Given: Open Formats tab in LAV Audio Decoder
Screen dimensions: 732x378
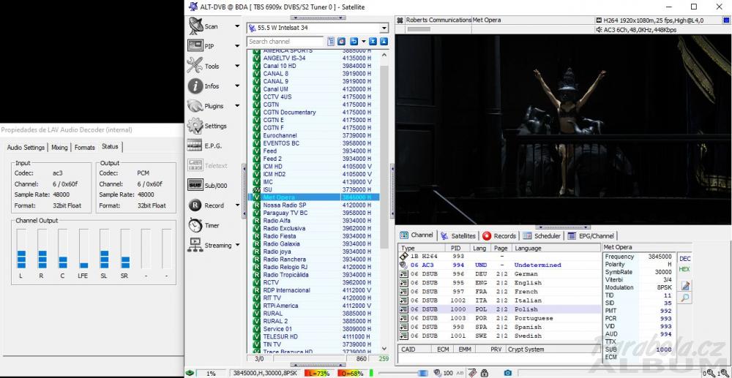Looking at the screenshot, I should coord(84,147).
